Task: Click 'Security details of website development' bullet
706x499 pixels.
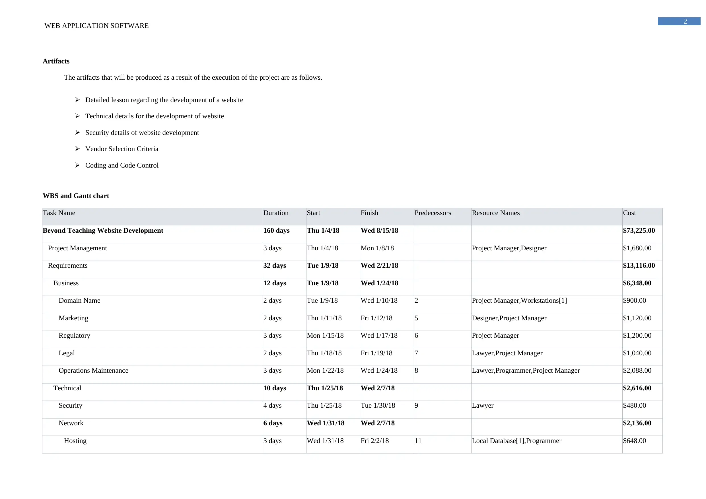Action: [x=142, y=133]
